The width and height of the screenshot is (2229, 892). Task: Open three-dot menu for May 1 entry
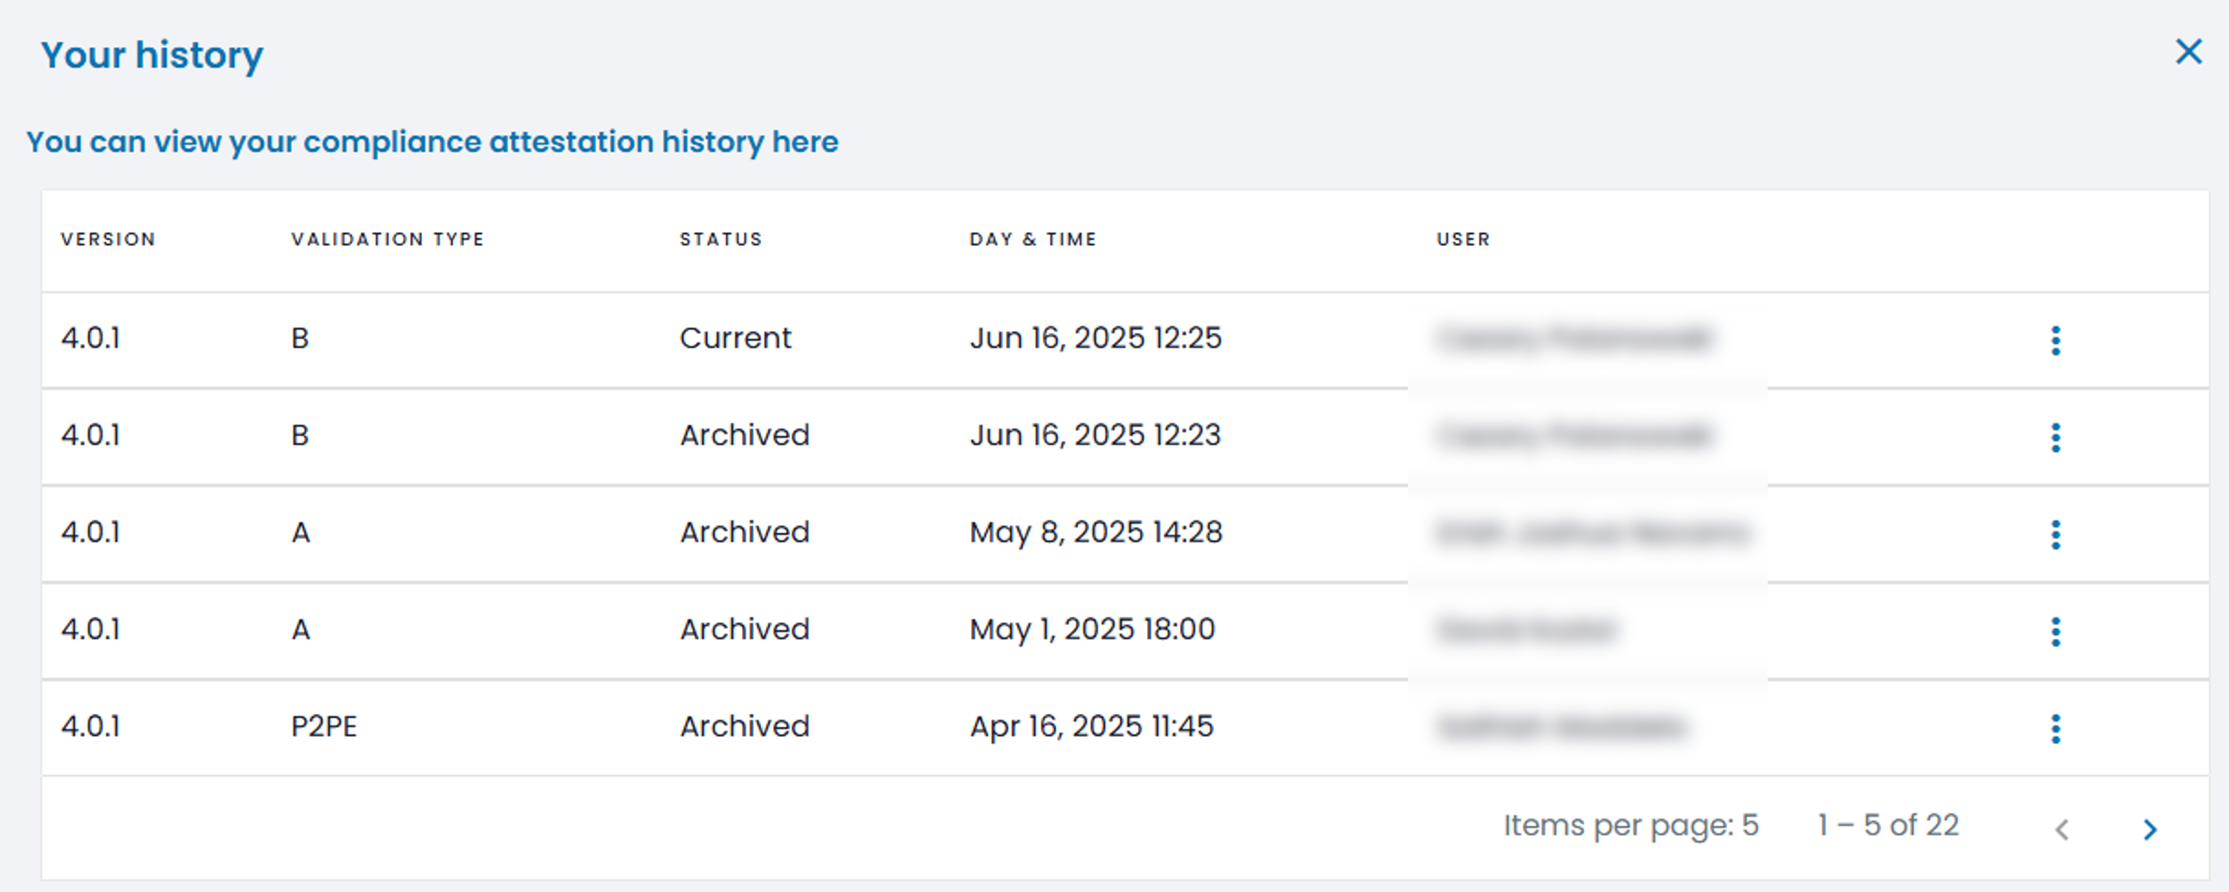(2055, 631)
